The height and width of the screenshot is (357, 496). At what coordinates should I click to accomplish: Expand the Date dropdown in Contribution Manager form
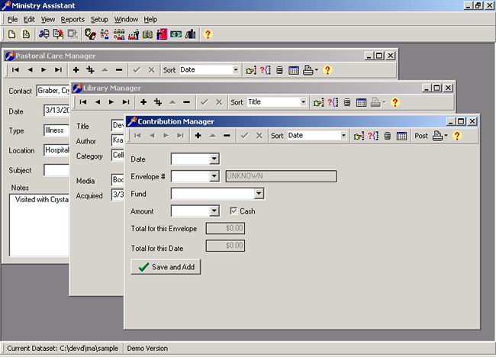[x=214, y=159]
